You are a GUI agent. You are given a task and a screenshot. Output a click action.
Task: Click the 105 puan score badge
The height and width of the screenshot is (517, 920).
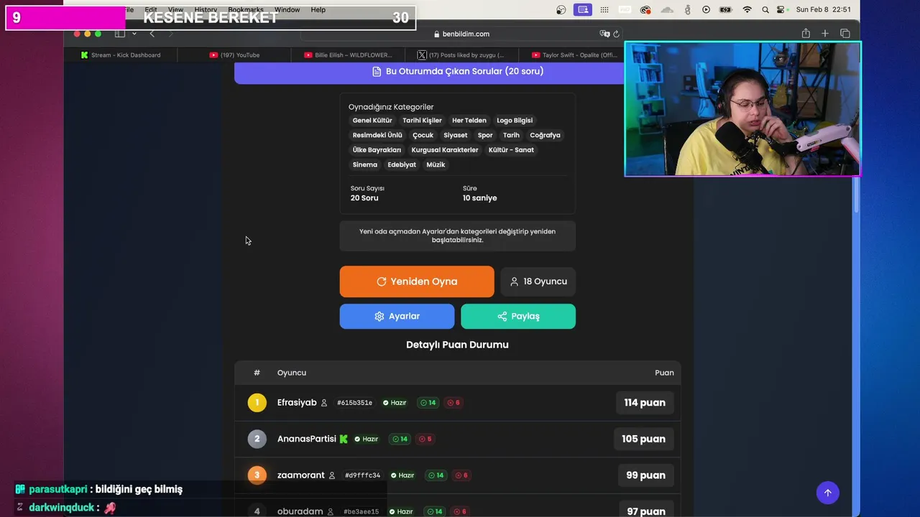click(643, 439)
